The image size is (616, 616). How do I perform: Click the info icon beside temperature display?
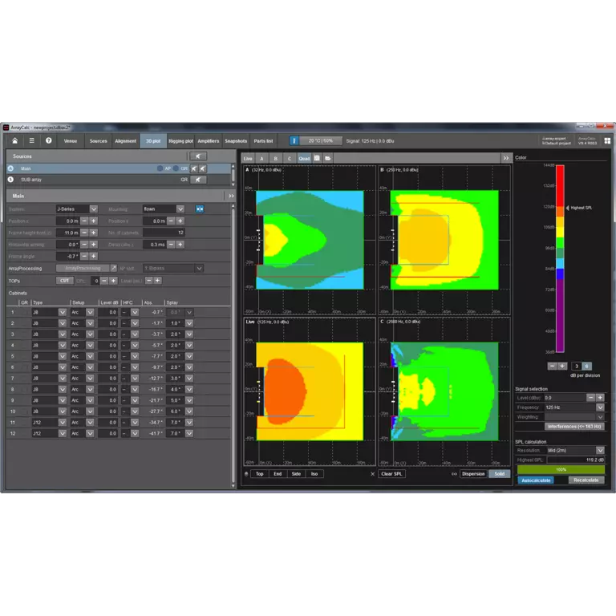(294, 140)
